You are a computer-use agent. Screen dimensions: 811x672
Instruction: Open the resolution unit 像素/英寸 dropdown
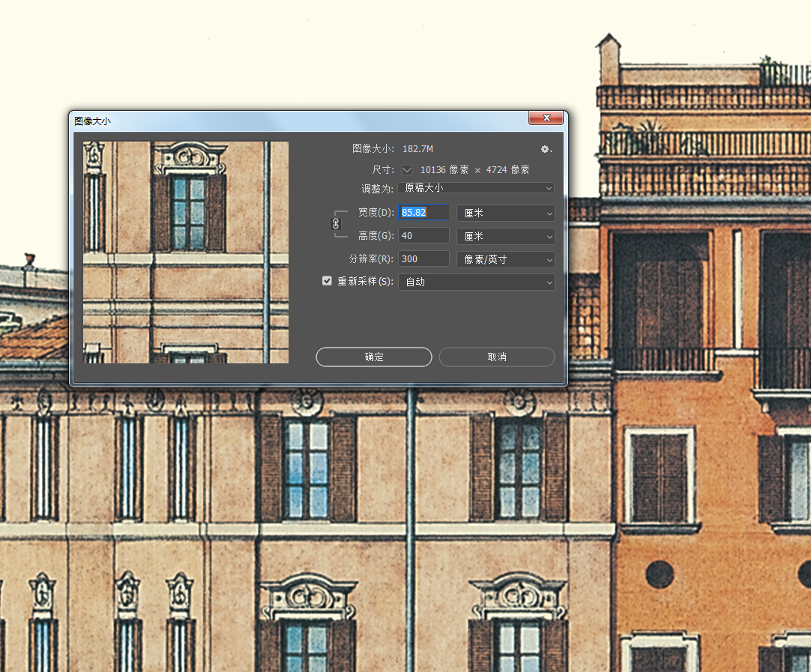point(506,259)
